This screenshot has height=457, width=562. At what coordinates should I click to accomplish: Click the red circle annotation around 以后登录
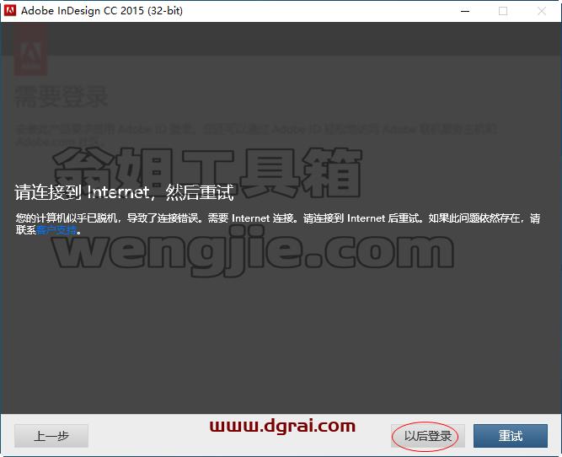pyautogui.click(x=426, y=435)
